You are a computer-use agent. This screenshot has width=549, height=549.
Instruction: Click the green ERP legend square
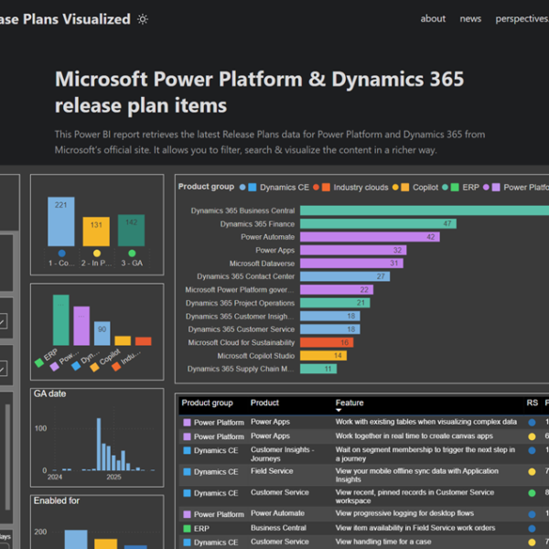coord(455,188)
